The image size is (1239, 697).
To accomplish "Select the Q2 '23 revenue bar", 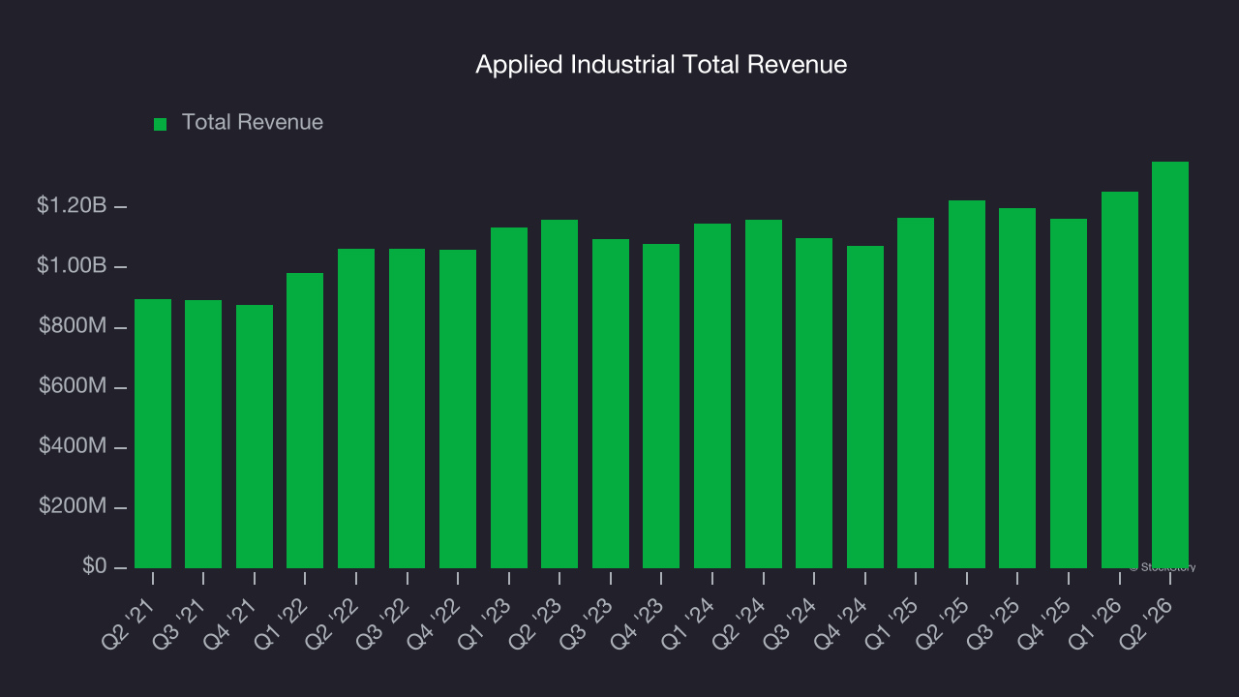I will click(x=559, y=394).
